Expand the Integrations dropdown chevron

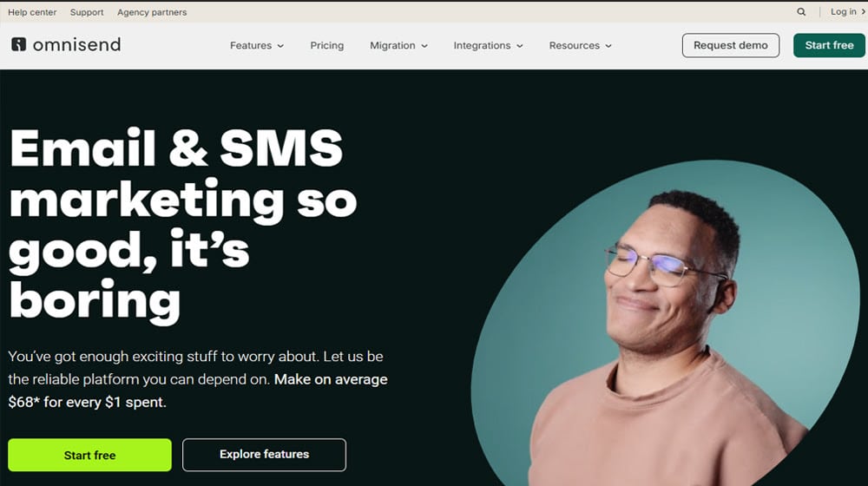[x=520, y=46]
